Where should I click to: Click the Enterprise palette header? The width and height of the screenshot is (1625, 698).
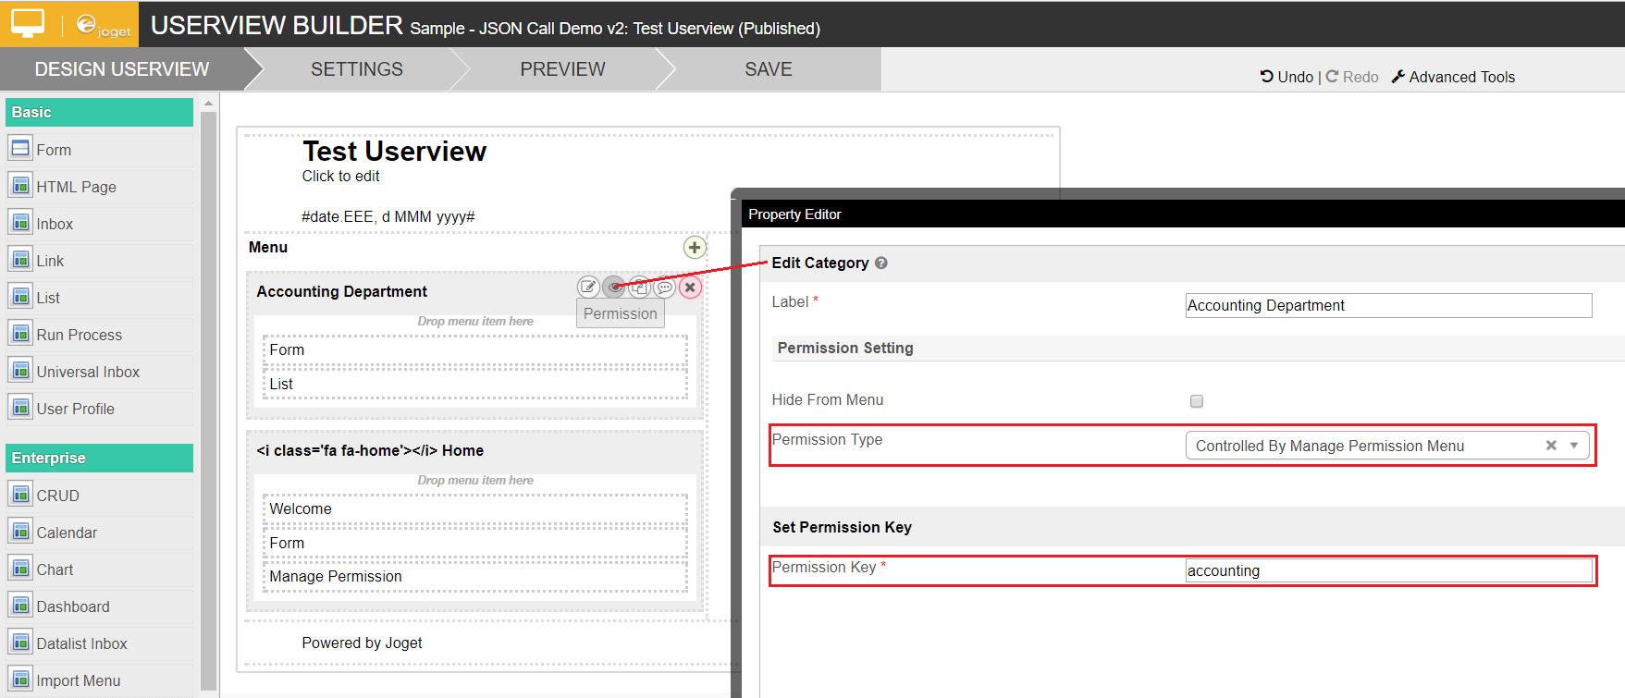pyautogui.click(x=99, y=458)
